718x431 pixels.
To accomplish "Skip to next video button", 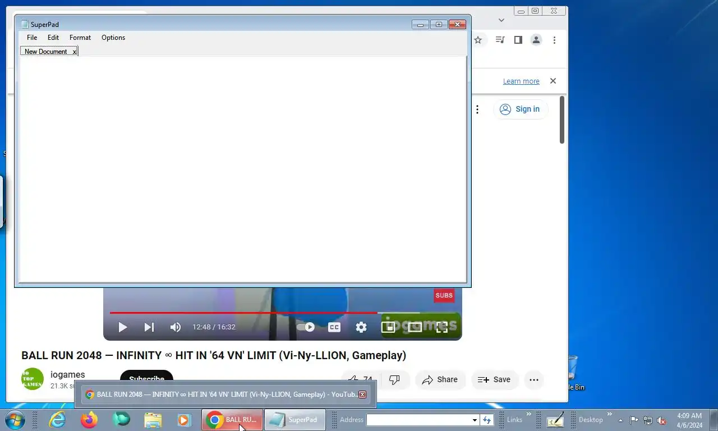I will [x=149, y=327].
